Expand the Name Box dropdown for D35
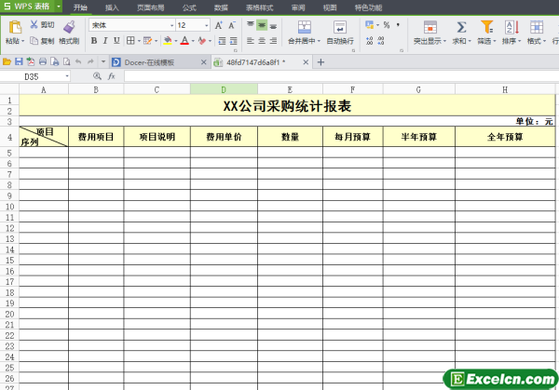Screen dimensions: 559x390 pos(67,76)
